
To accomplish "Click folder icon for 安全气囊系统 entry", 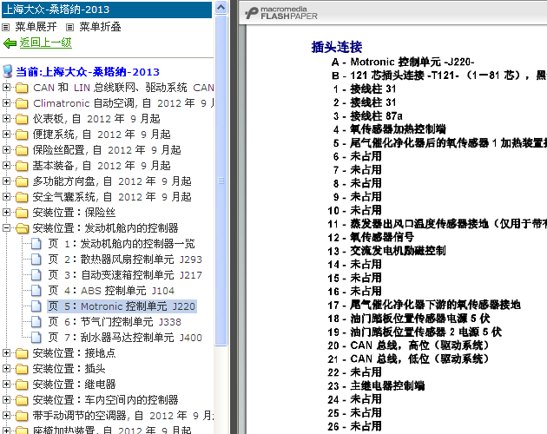I will [x=22, y=197].
